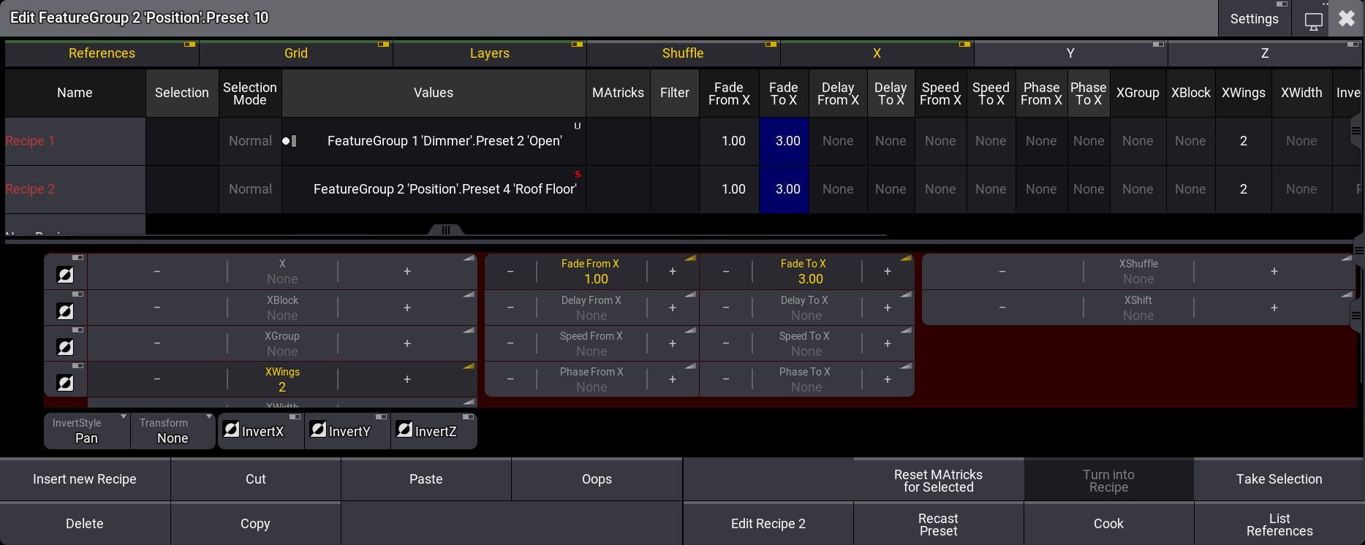Click the invert icon beside the XBlock row
This screenshot has width=1365, height=545.
click(65, 311)
